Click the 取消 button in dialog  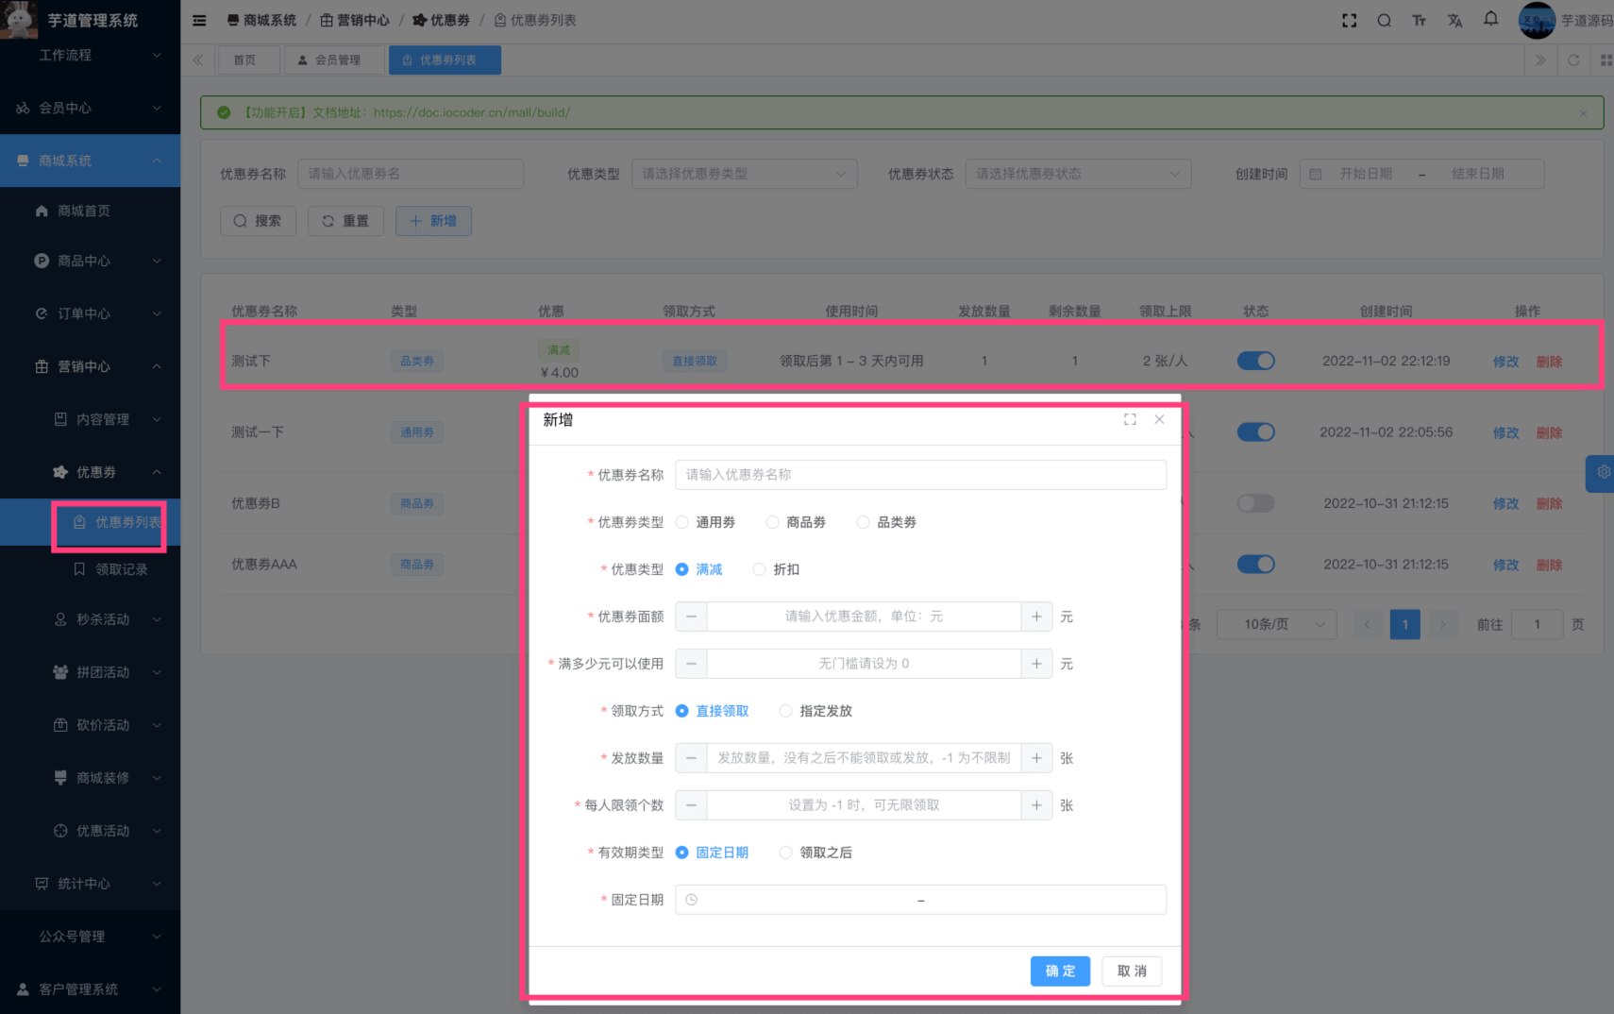[x=1131, y=971]
